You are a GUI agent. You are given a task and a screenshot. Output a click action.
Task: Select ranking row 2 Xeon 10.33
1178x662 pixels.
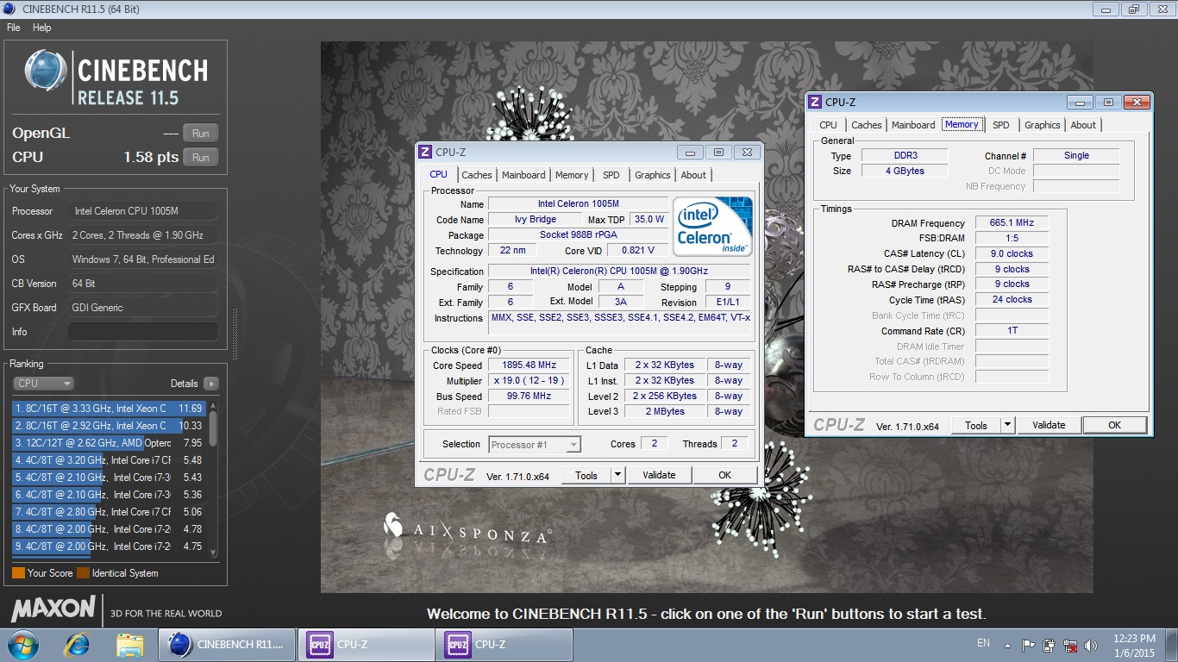109,426
